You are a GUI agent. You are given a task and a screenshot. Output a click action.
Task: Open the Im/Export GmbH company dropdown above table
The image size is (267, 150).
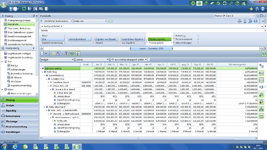pos(129,60)
